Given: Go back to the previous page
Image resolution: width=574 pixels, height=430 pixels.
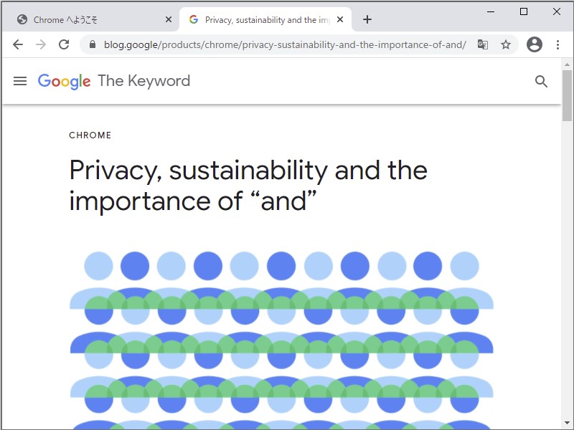Looking at the screenshot, I should (17, 44).
